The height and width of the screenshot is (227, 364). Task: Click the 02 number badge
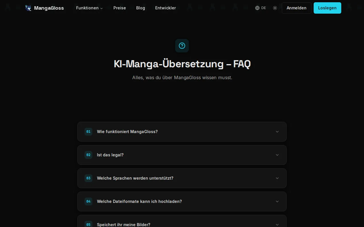point(88,155)
